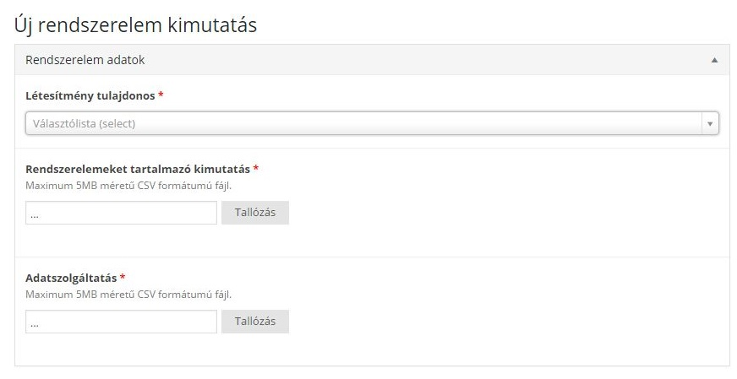Collapse the Rendszerelem adatok panel triangle icon
Image resolution: width=737 pixels, height=379 pixels.
pos(714,60)
